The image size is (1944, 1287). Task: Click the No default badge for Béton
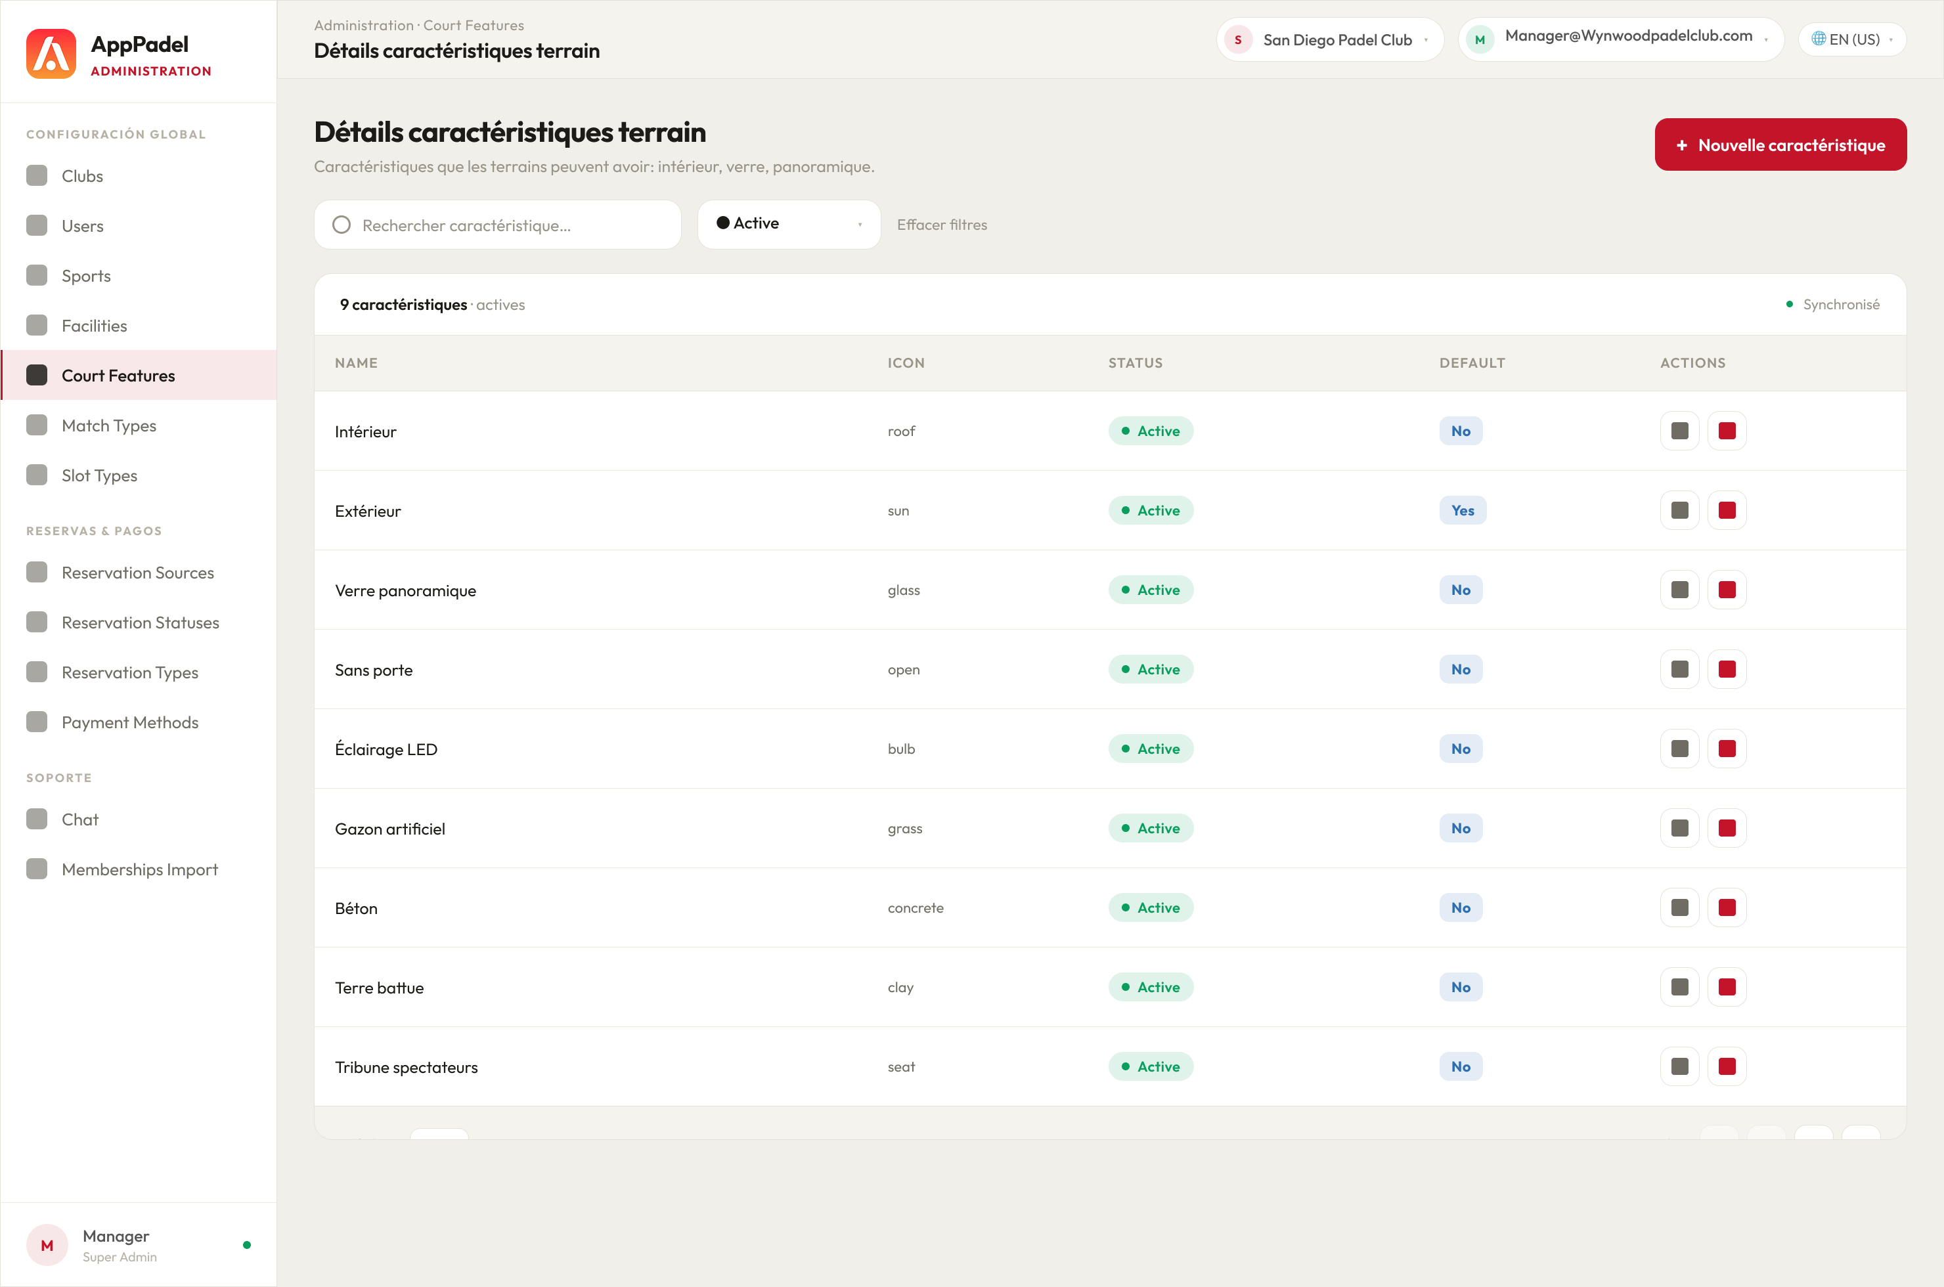click(1461, 907)
